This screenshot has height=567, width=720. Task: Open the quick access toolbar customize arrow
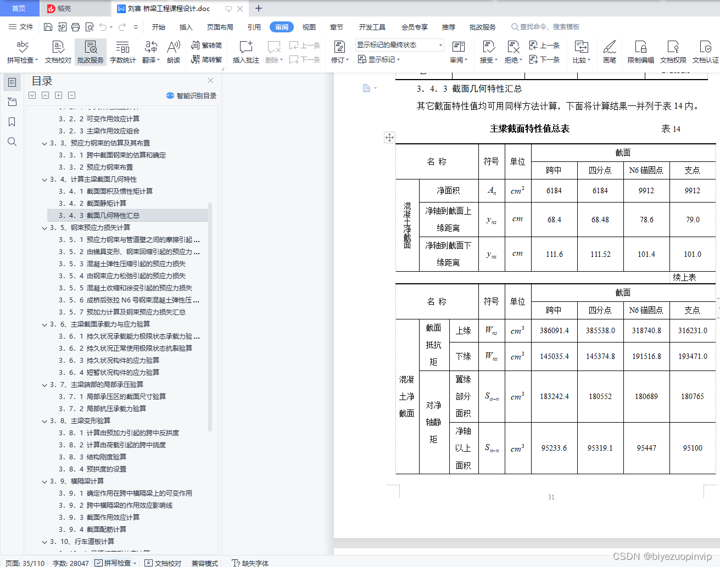pyautogui.click(x=136, y=27)
